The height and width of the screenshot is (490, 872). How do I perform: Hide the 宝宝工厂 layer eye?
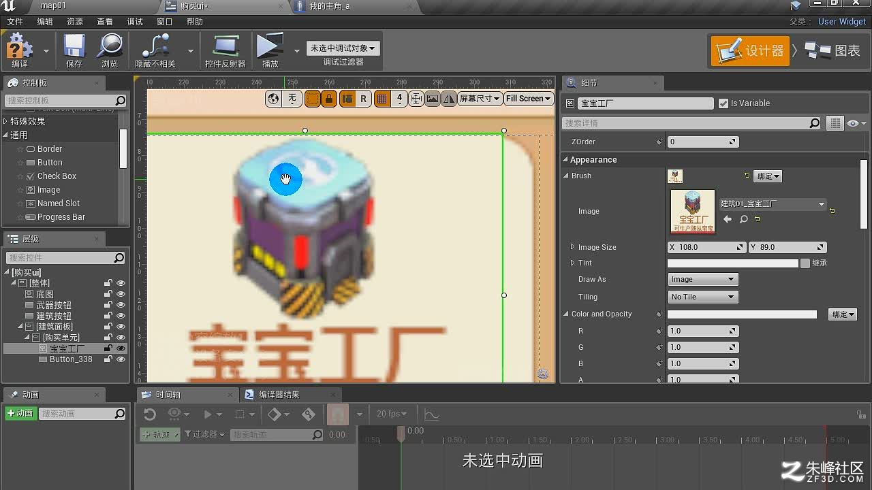(x=121, y=348)
